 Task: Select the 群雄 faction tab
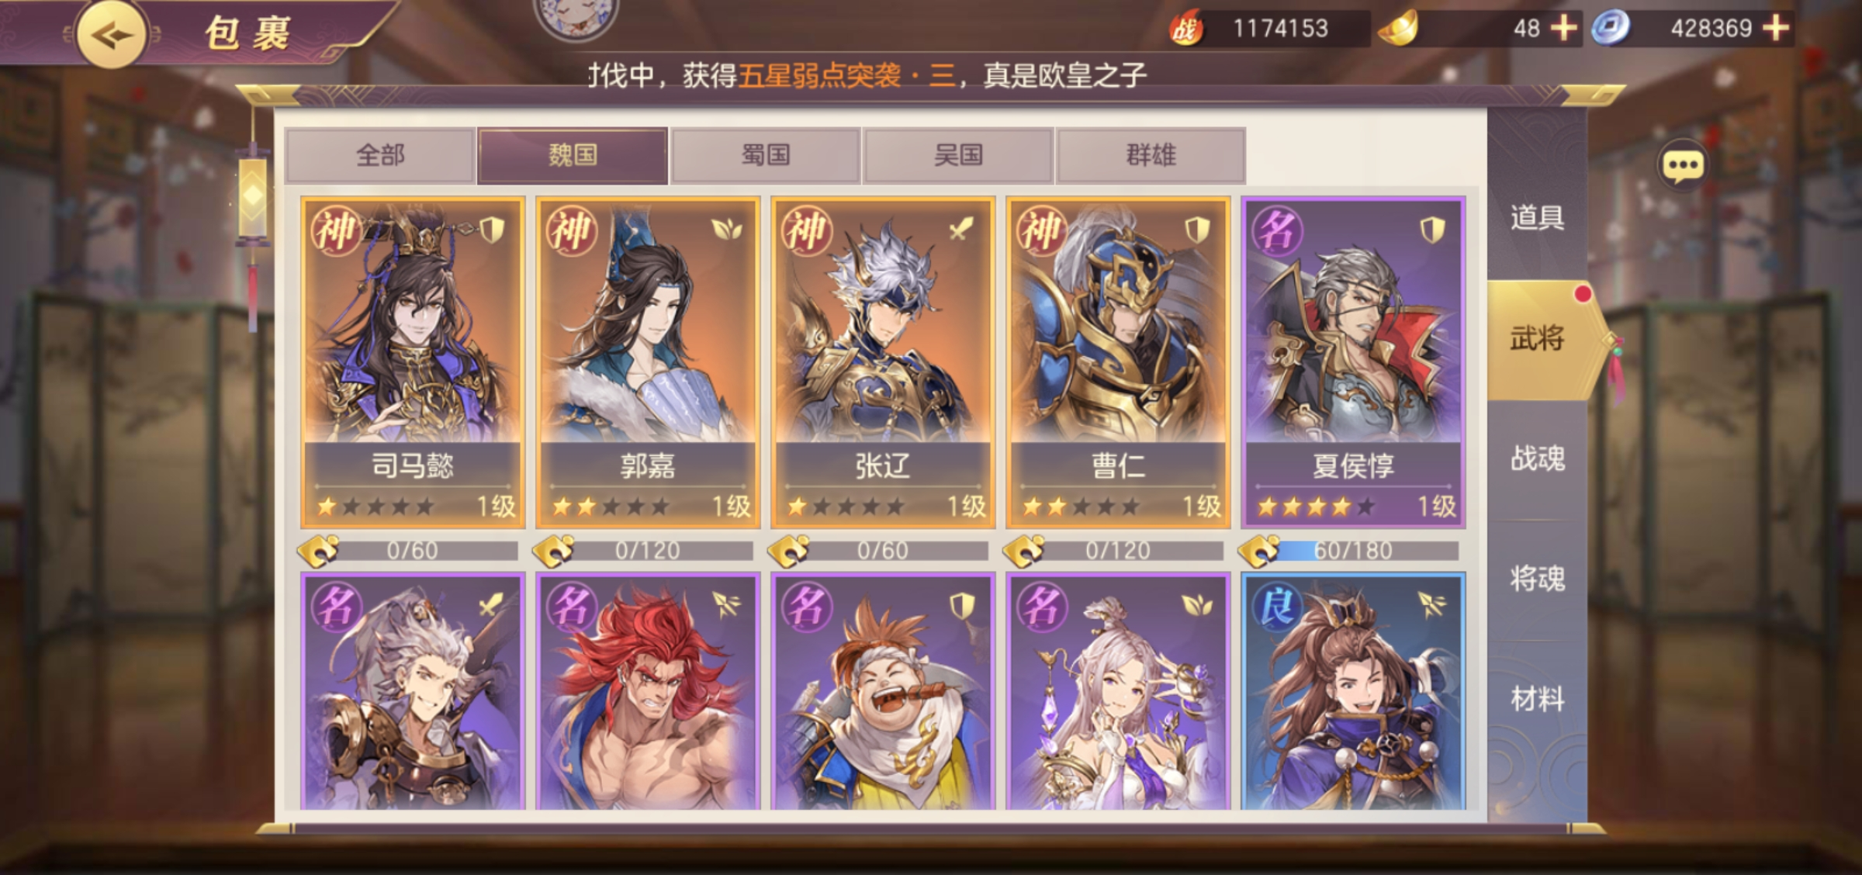coord(1151,155)
